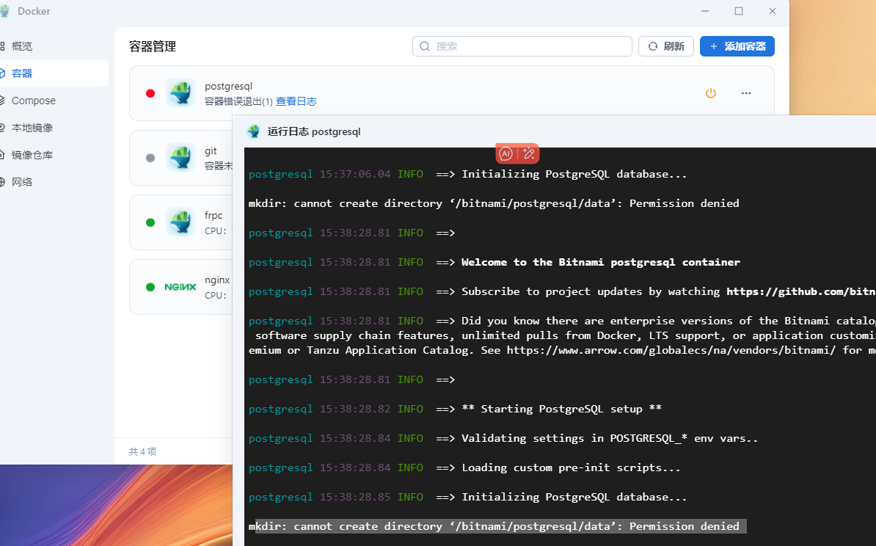Click the red status dot of postgresql
Screen dimensions: 876x546
coord(150,93)
